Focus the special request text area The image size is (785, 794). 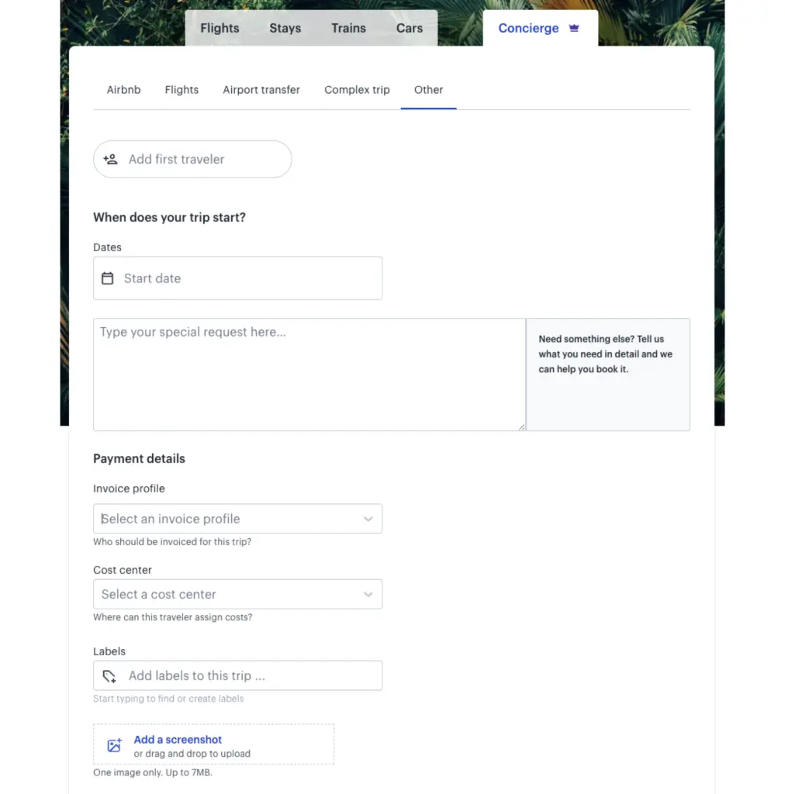pos(309,374)
